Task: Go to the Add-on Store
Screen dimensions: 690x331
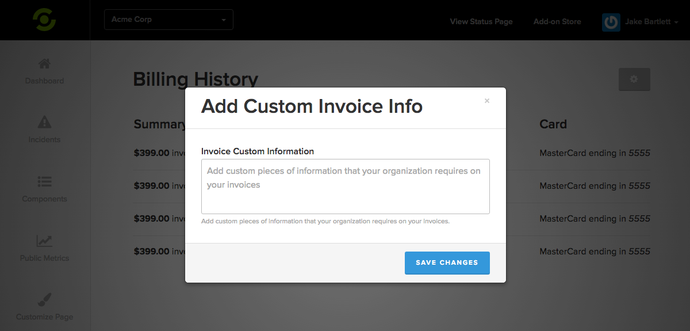Action: point(557,21)
